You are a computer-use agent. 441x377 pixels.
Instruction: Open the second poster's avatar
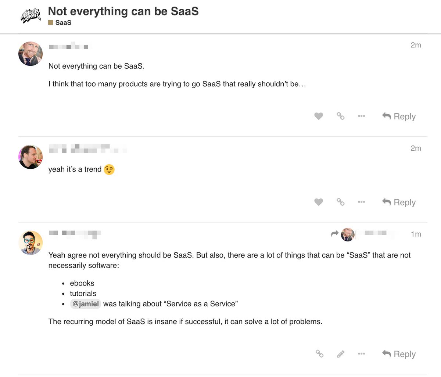(31, 157)
